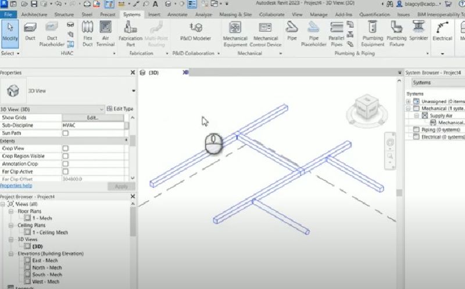Pick the Flex Duct tool
465x289 pixels.
click(88, 34)
